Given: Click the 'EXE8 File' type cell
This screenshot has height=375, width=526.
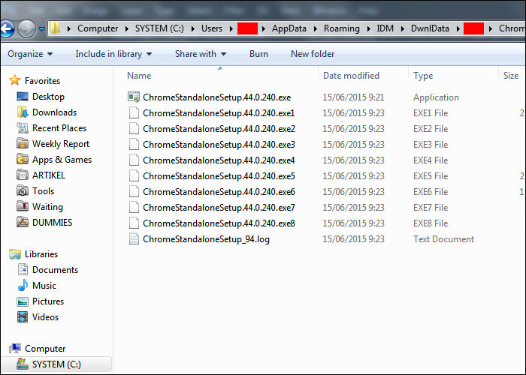Looking at the screenshot, I should (x=431, y=223).
